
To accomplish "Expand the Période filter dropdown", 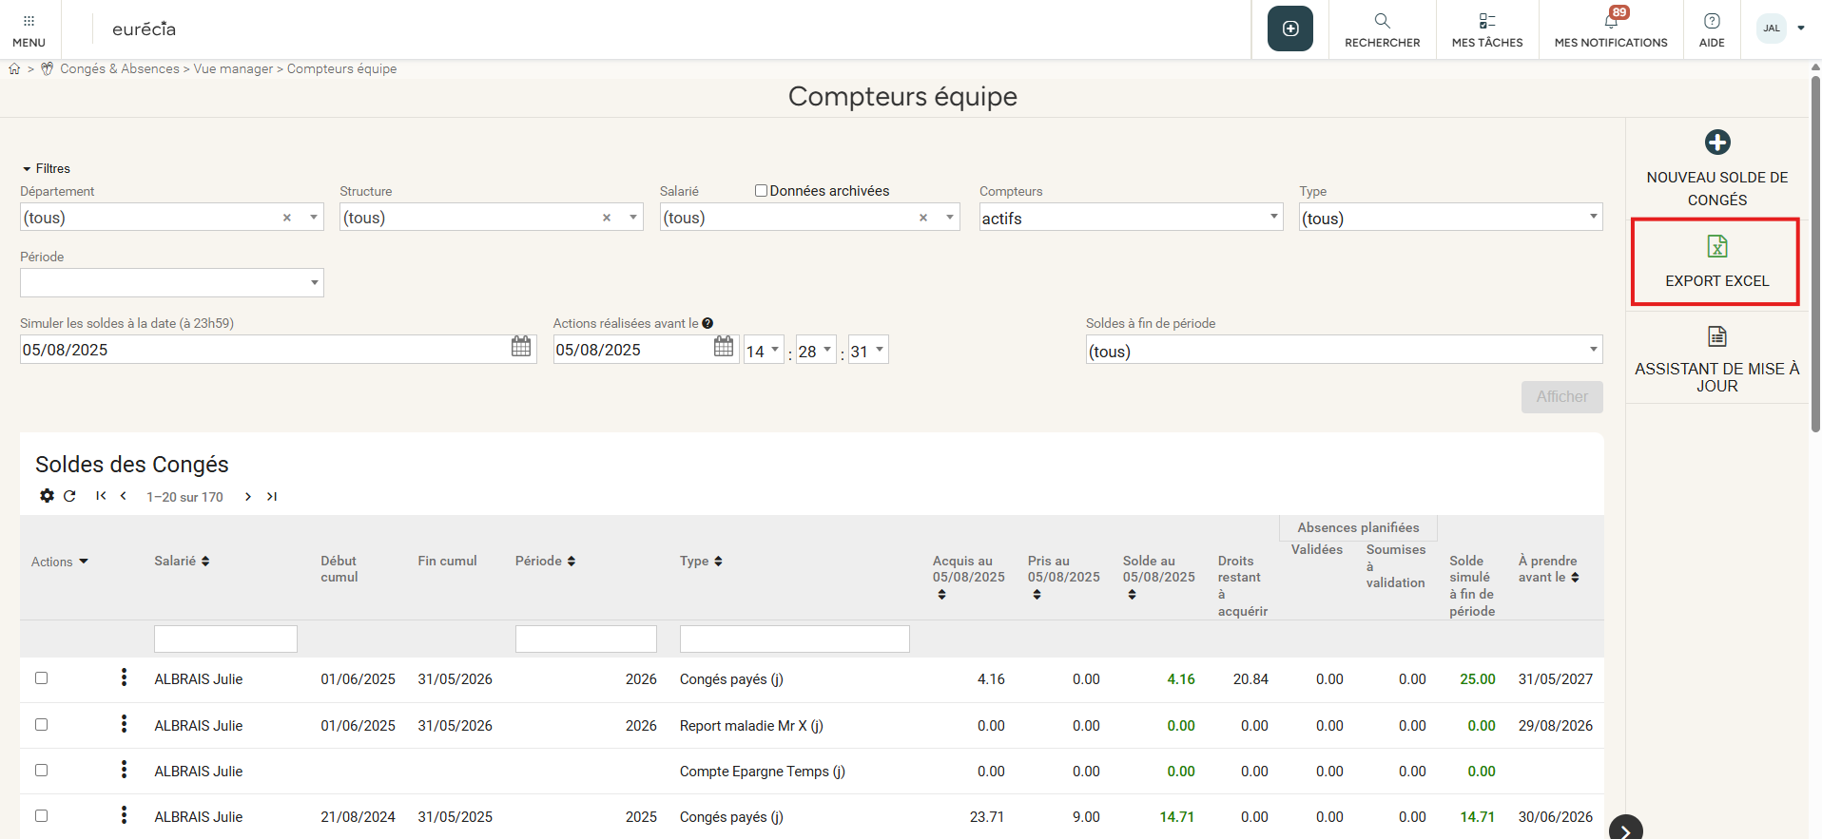I will coord(171,283).
